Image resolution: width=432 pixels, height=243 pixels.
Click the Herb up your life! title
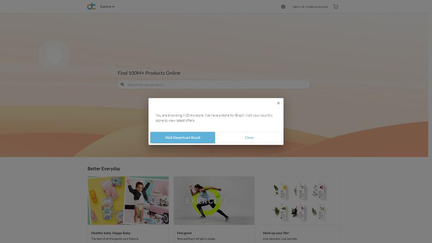click(276, 233)
